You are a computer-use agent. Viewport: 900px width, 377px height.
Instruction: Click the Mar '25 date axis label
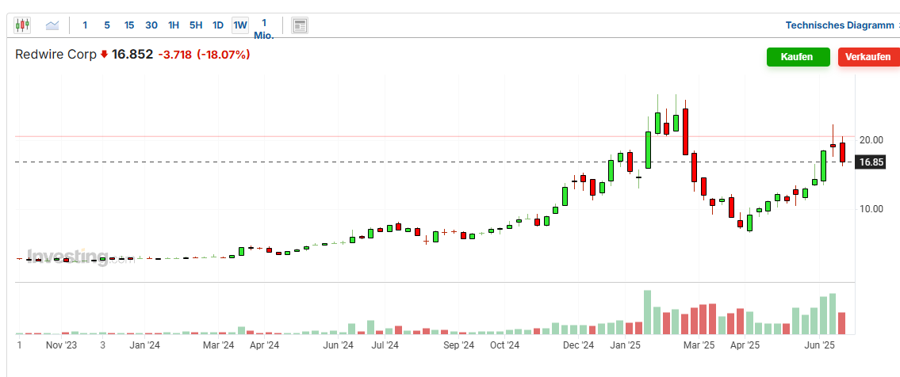[x=699, y=345]
